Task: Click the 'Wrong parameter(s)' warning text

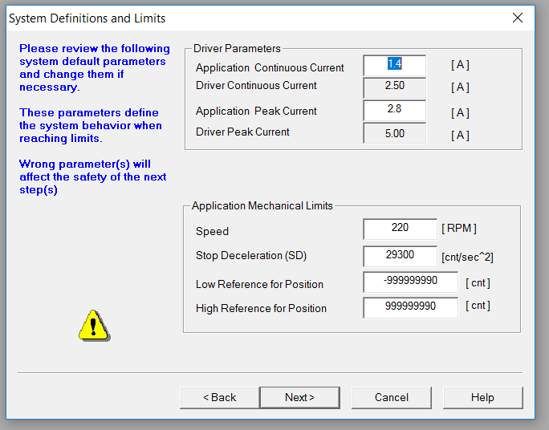Action: [x=93, y=176]
